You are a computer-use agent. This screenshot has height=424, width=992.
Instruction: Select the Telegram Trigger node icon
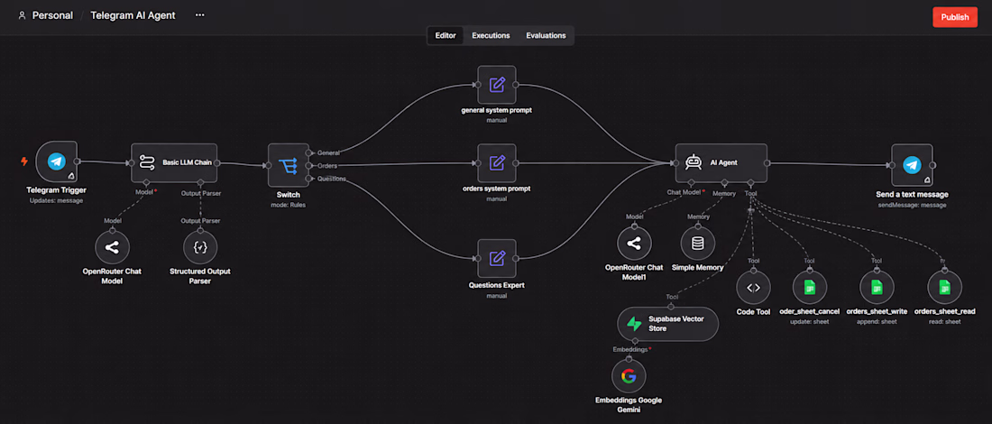point(56,162)
